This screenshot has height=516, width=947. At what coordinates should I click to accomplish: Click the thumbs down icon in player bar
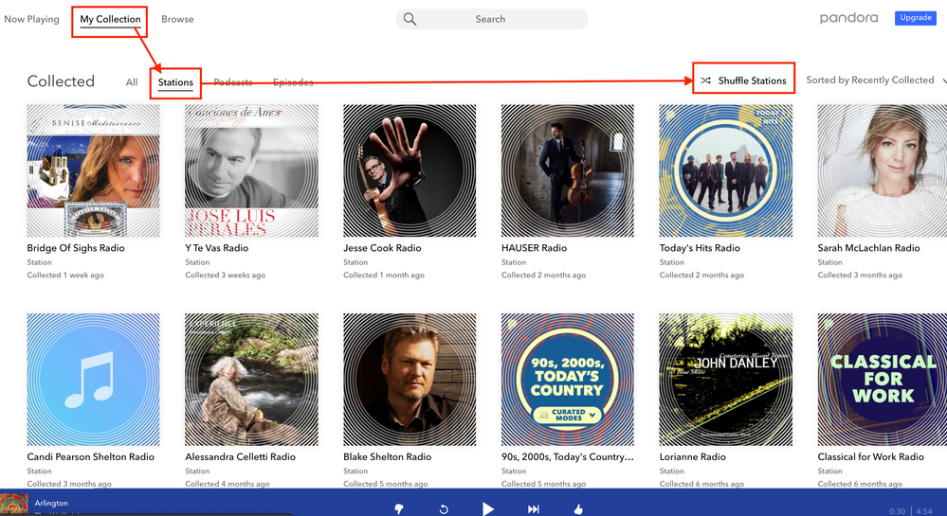pos(399,508)
